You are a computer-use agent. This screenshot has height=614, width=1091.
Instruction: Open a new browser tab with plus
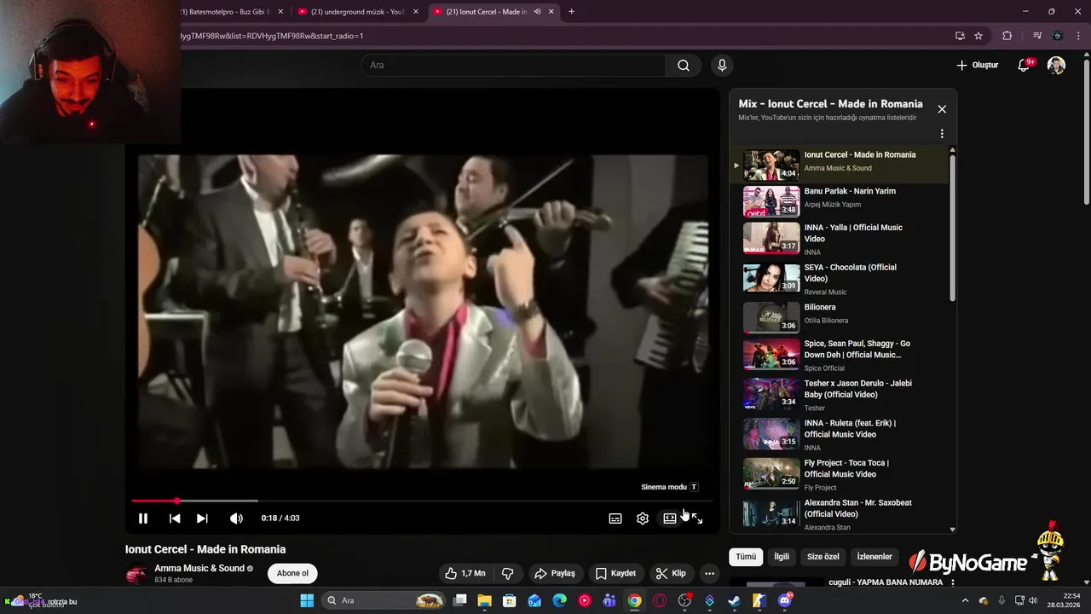click(571, 12)
